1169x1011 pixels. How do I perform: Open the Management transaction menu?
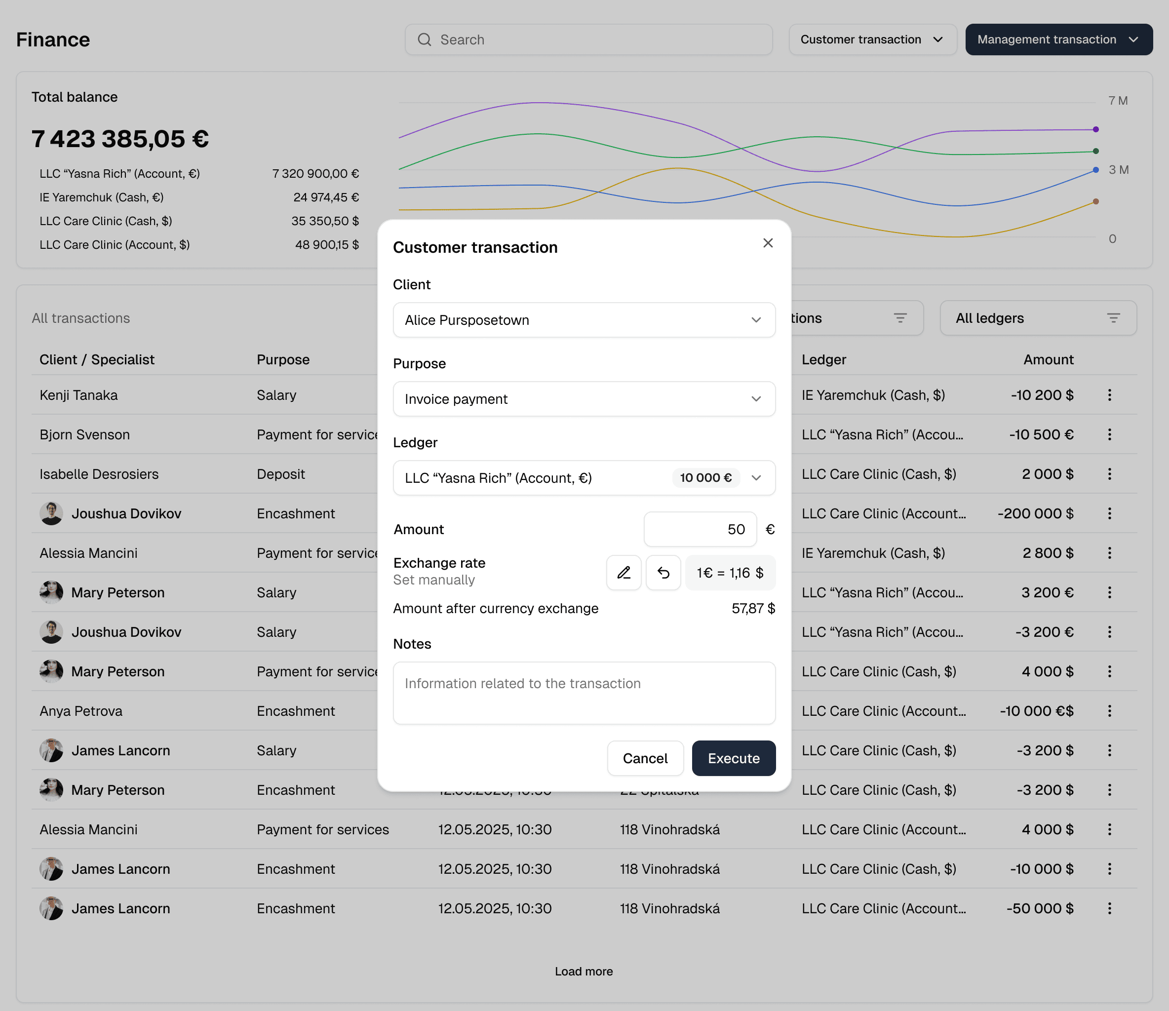[x=1058, y=39]
